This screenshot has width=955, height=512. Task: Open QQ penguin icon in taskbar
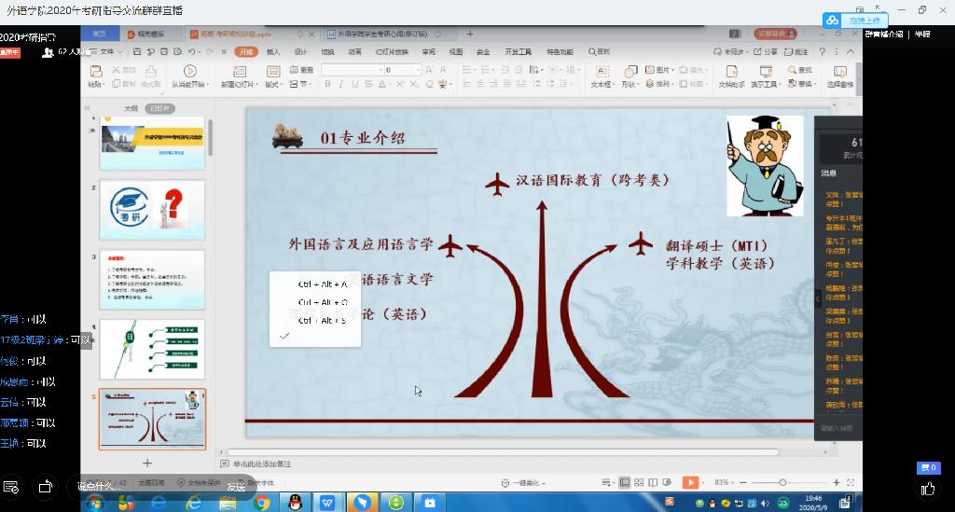point(295,503)
